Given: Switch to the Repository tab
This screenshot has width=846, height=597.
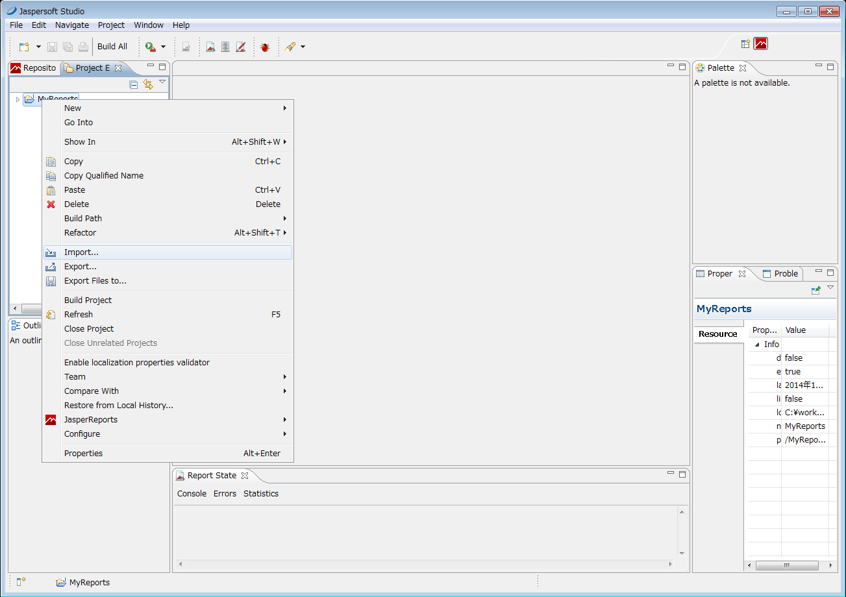Looking at the screenshot, I should pos(34,68).
